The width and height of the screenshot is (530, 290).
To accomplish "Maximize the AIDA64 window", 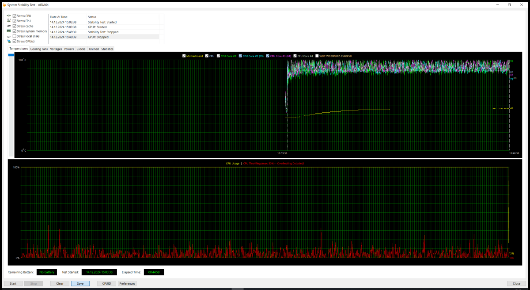I will [509, 4].
